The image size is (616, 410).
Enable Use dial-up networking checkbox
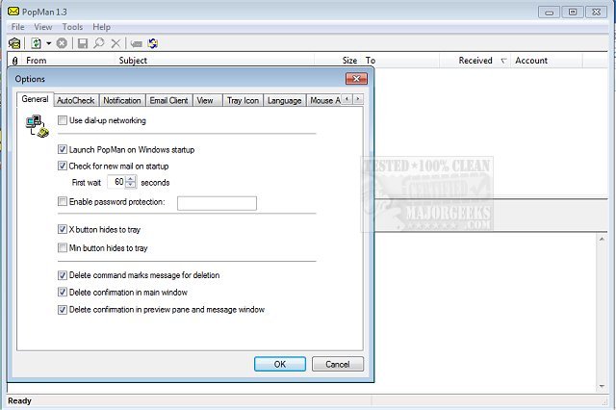coord(62,120)
